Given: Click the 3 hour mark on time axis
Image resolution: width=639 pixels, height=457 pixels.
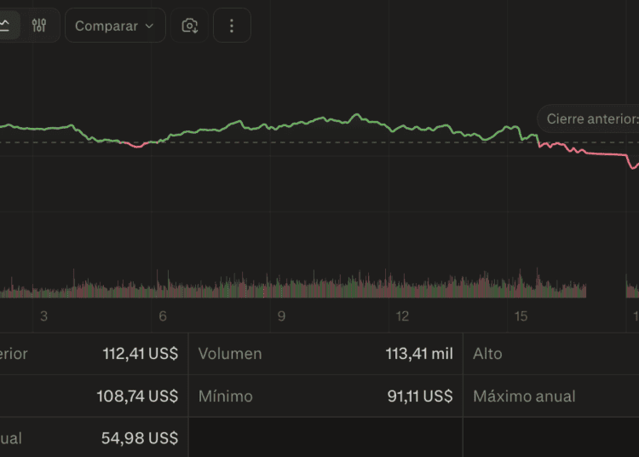Looking at the screenshot, I should 43,316.
